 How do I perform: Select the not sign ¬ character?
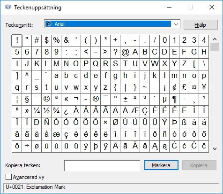76,100
